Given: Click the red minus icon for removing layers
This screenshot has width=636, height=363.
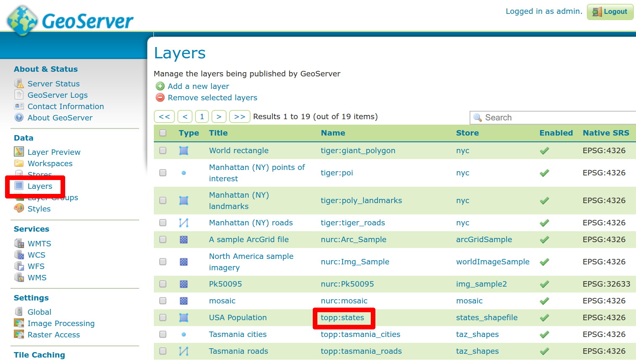Looking at the screenshot, I should [x=160, y=97].
